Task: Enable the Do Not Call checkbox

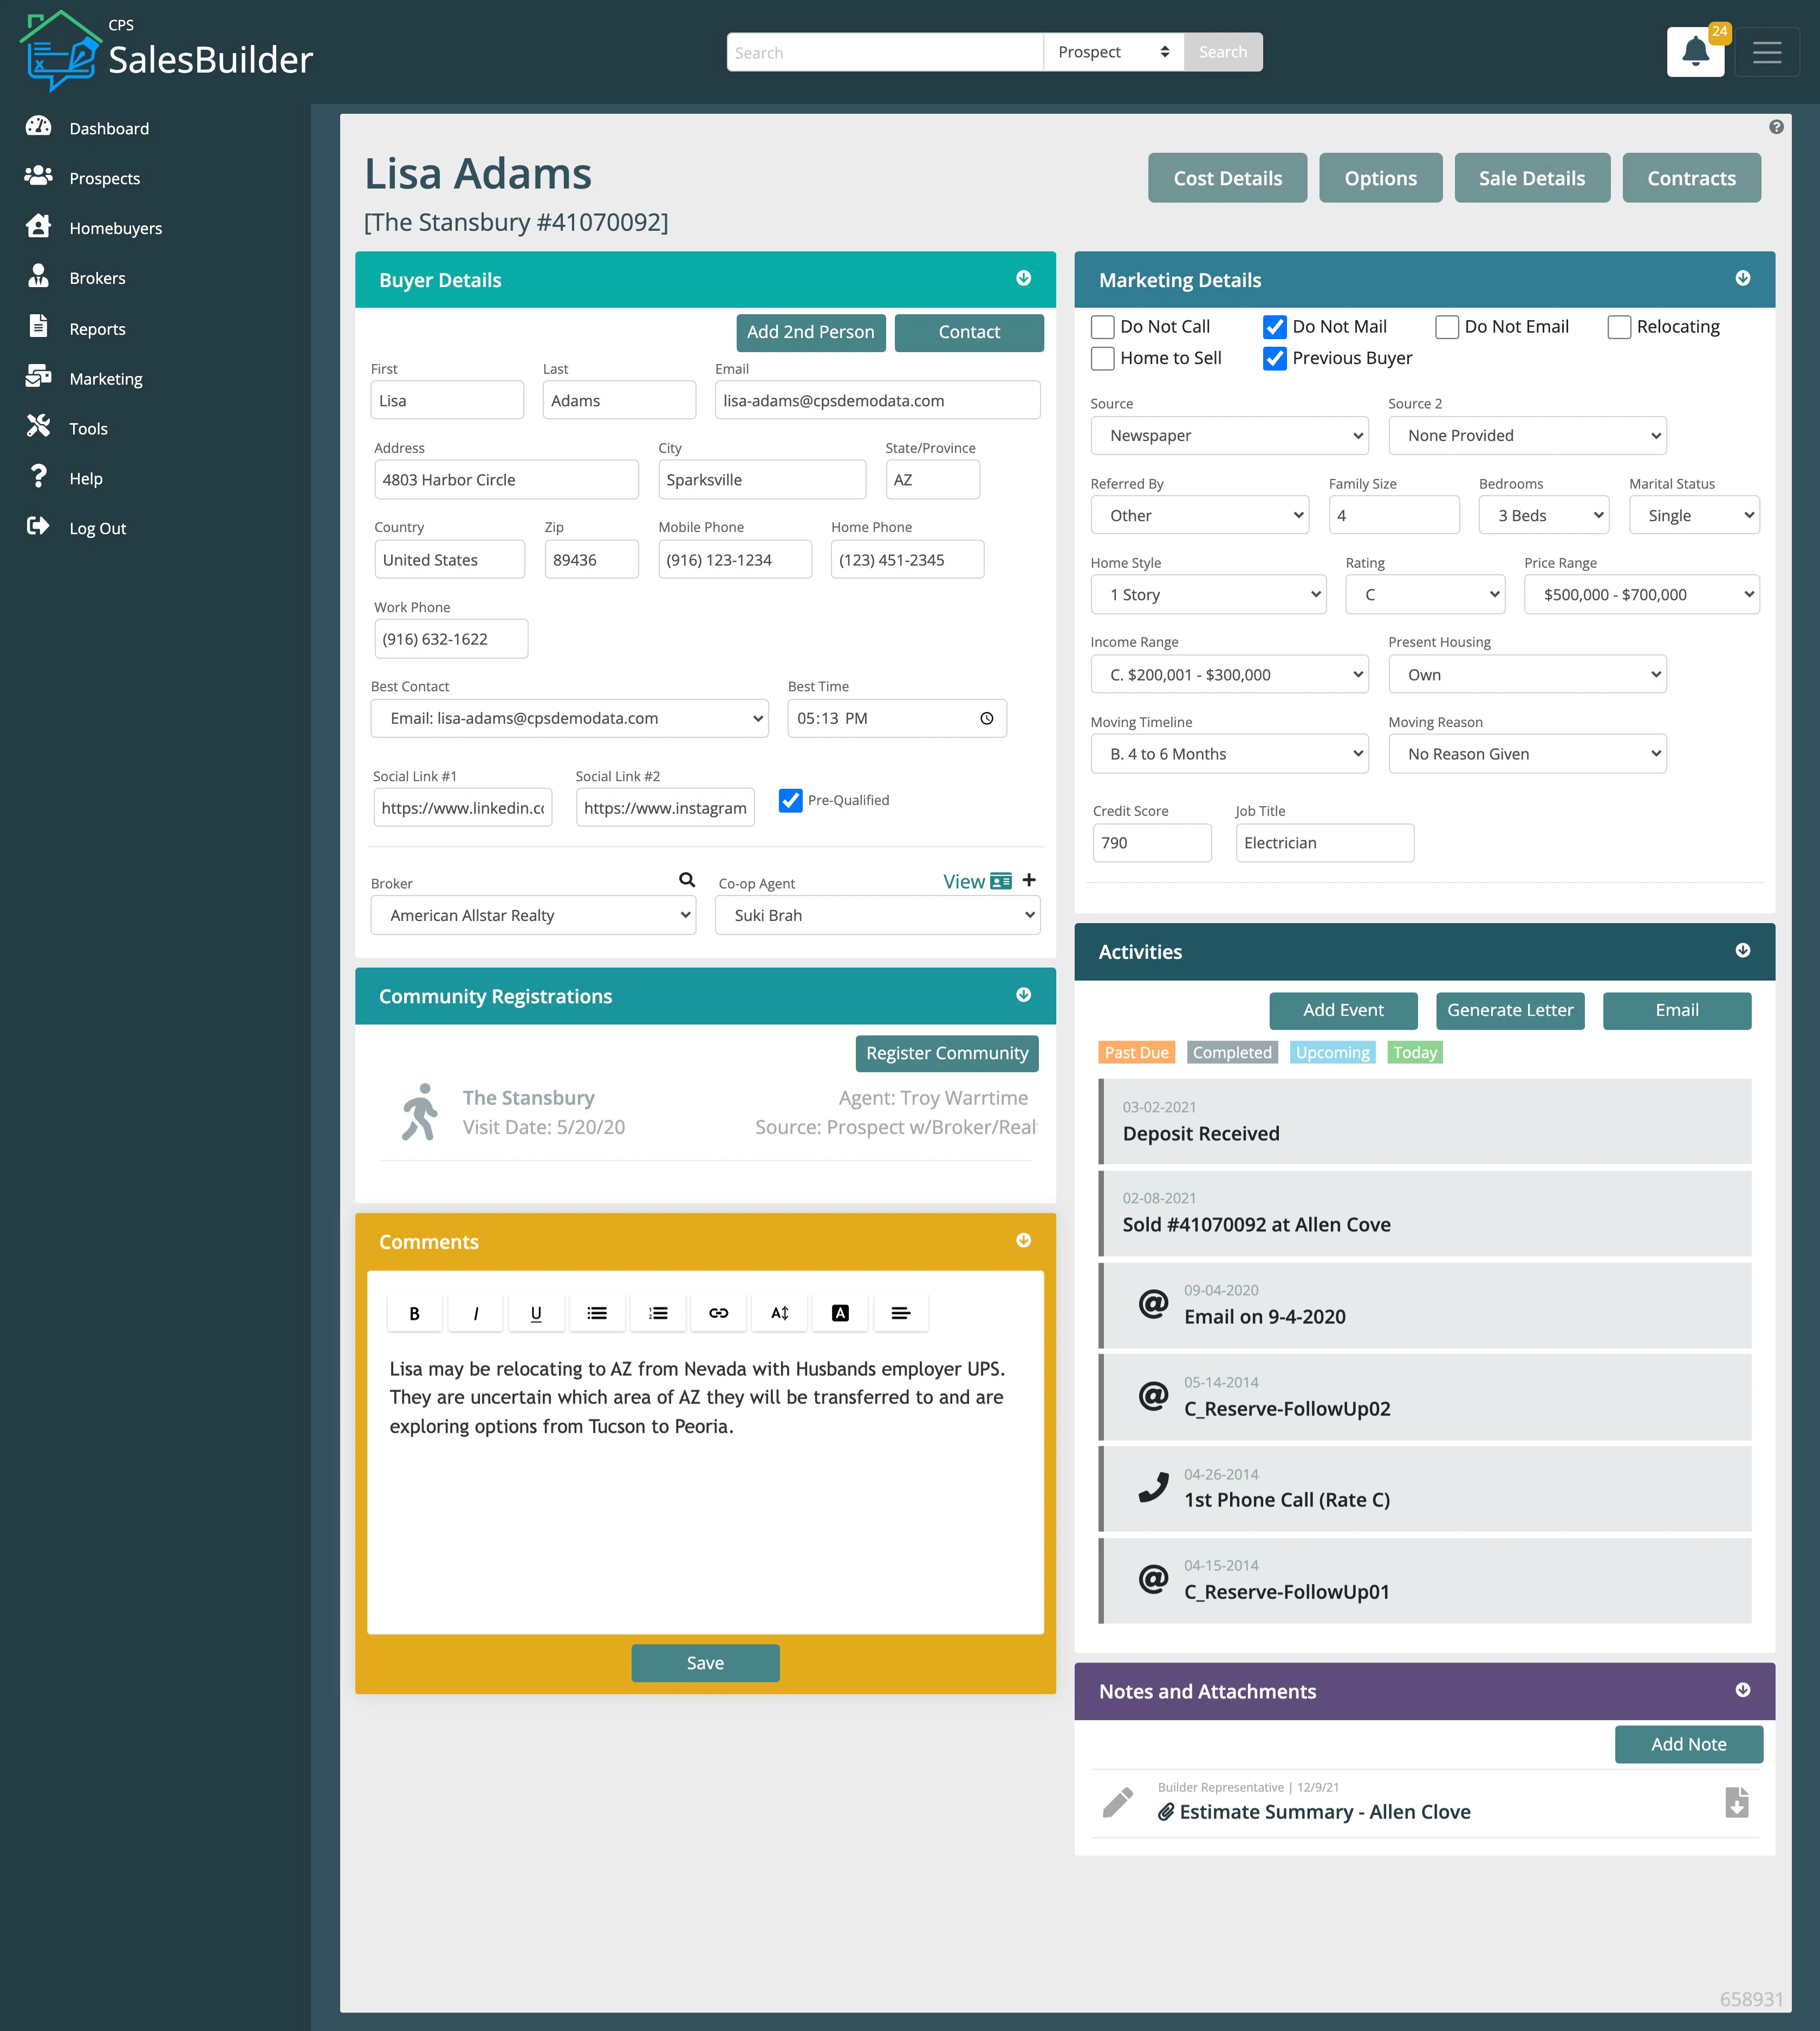Action: [x=1102, y=326]
